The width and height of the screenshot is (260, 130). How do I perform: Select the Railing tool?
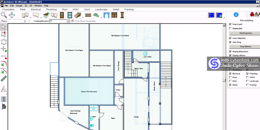pos(88,15)
